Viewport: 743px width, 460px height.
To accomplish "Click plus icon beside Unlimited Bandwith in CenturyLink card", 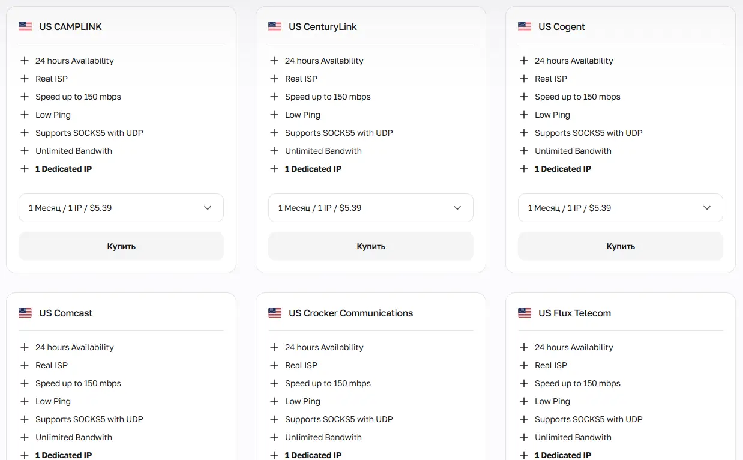I will pos(274,151).
